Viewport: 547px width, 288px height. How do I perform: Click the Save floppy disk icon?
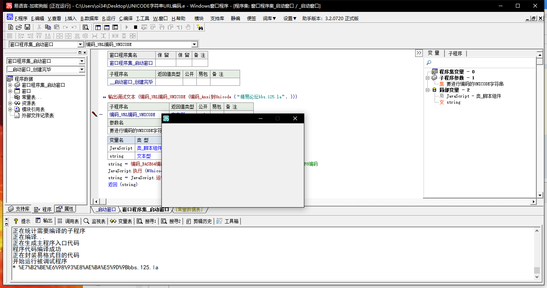27,27
